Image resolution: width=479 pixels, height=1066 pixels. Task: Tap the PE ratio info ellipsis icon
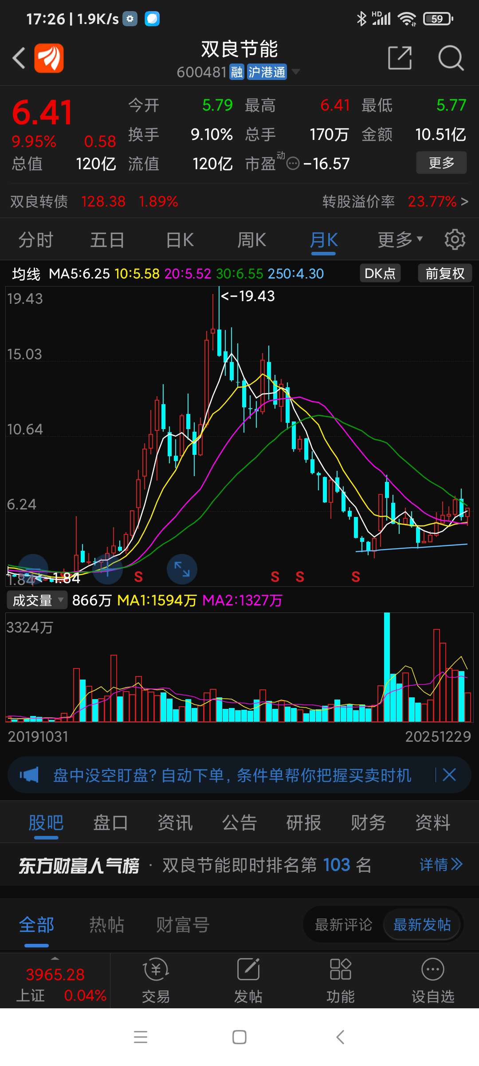tap(293, 164)
